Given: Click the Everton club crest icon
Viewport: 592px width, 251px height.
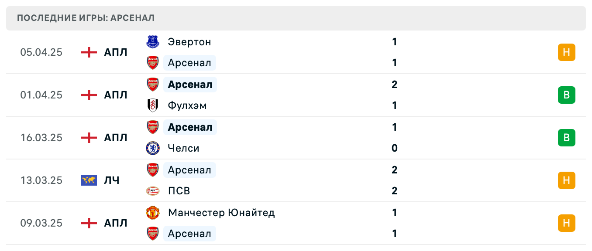Looking at the screenshot, I should (153, 42).
